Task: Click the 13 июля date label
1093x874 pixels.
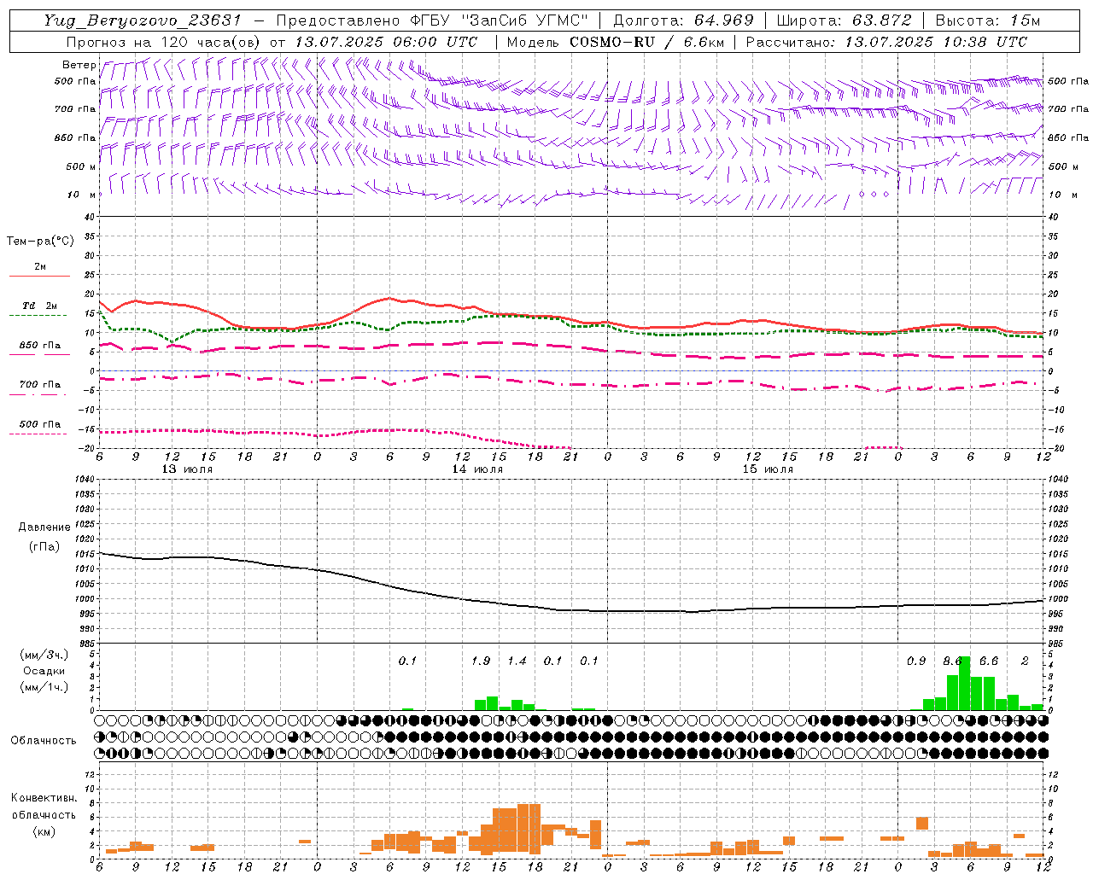Action: coord(188,469)
